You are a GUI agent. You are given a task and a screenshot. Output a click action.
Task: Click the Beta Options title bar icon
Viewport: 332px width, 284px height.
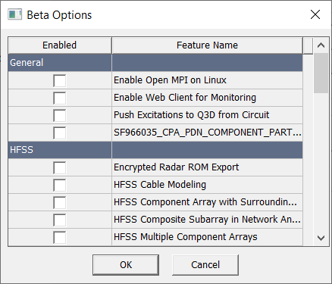click(14, 14)
